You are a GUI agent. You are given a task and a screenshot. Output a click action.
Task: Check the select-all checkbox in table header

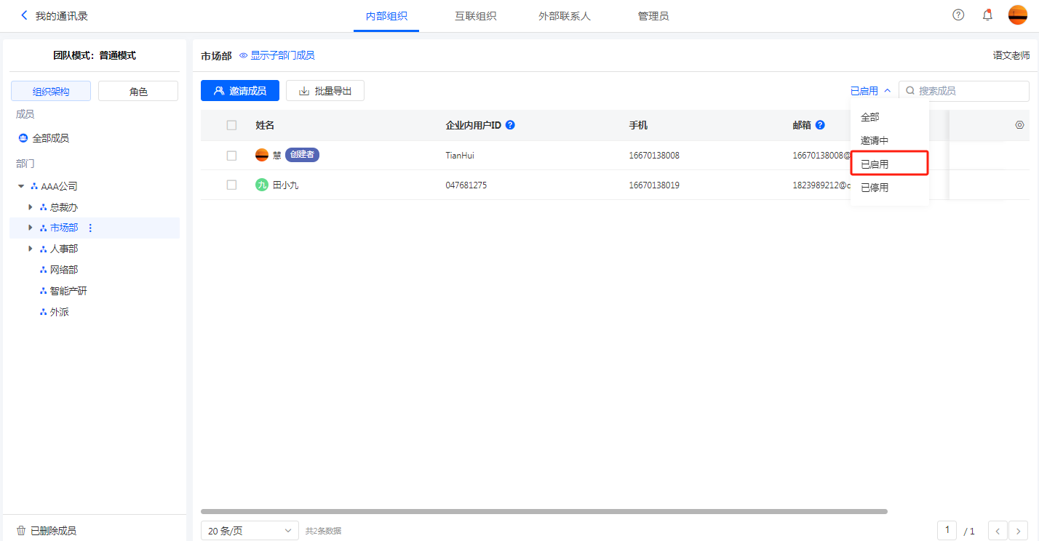coord(231,125)
